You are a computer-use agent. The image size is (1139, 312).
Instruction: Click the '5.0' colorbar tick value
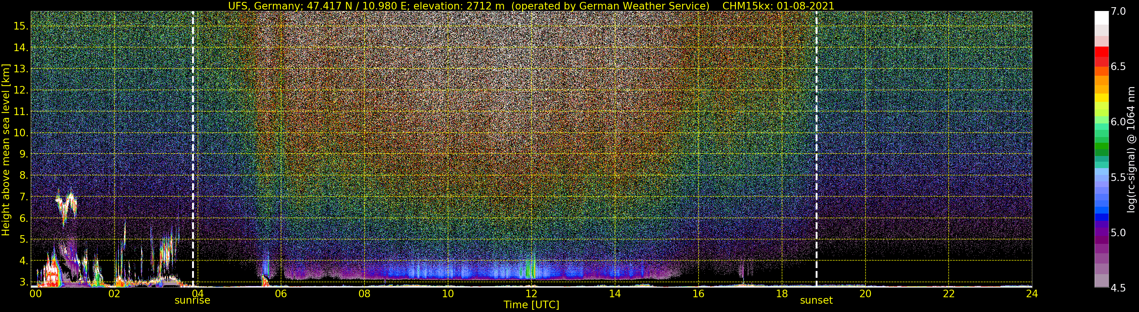pyautogui.click(x=1118, y=232)
